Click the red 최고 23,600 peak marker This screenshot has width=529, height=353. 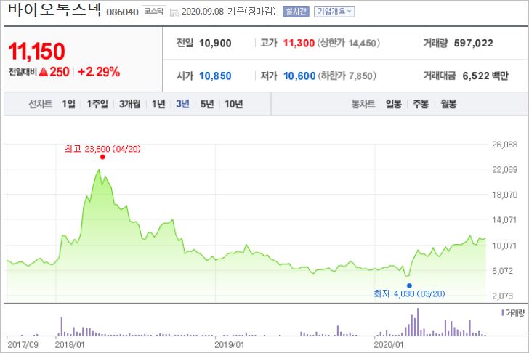102,157
